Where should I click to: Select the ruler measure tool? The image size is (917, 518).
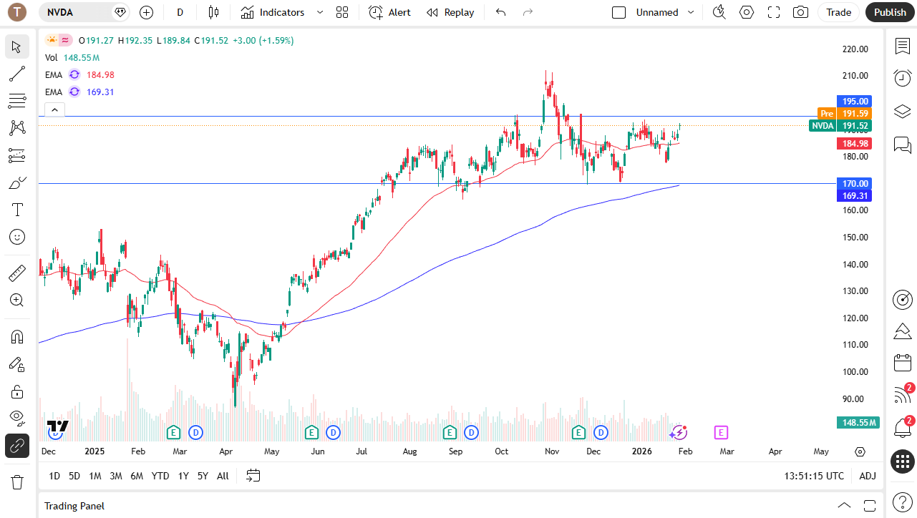[x=17, y=273]
